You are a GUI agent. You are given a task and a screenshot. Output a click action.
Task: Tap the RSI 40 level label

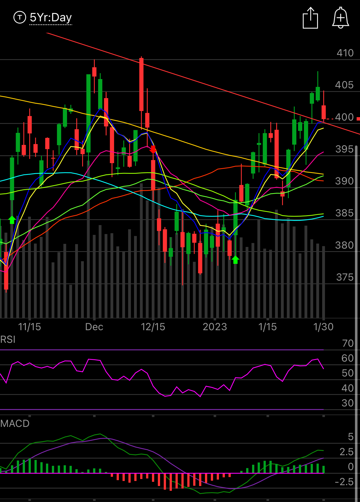click(348, 388)
